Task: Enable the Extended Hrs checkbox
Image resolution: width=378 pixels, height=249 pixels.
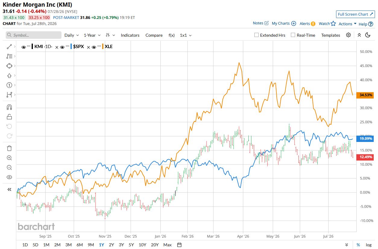Action: tap(257, 35)
